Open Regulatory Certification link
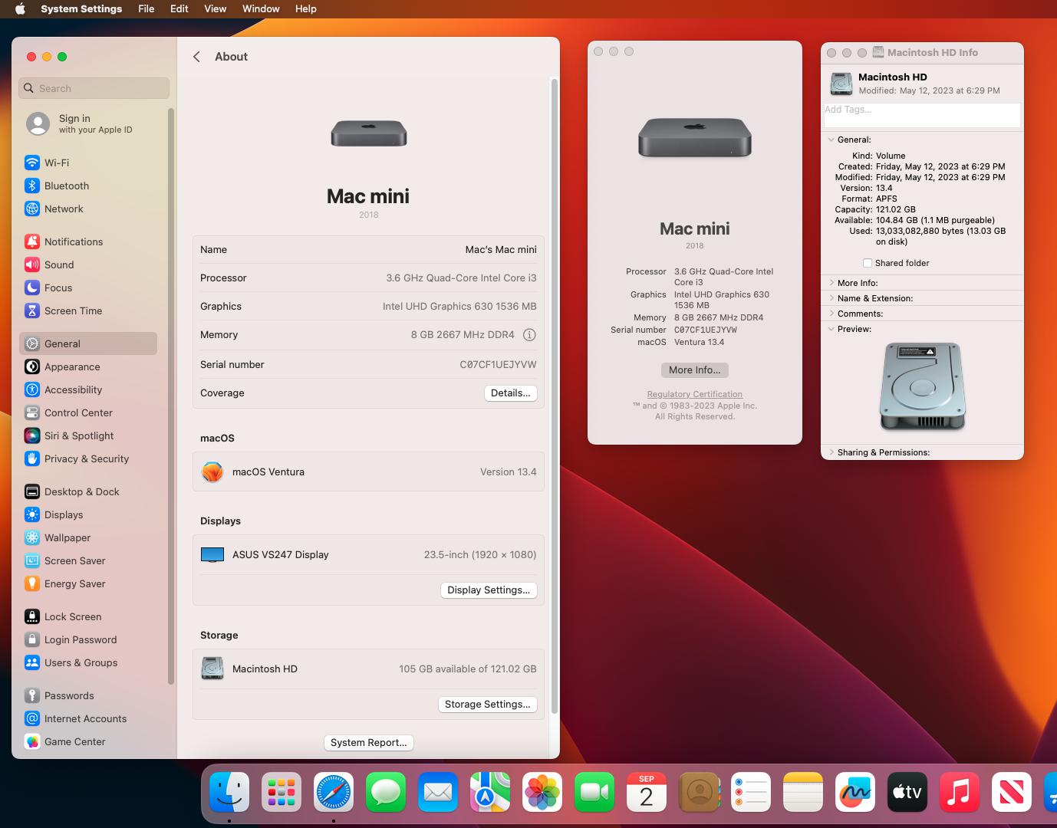1057x828 pixels. coord(694,394)
